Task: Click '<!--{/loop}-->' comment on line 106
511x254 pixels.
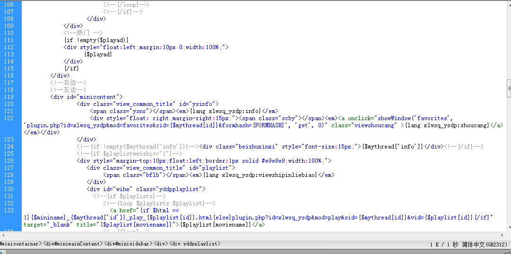Action: tap(126, 5)
